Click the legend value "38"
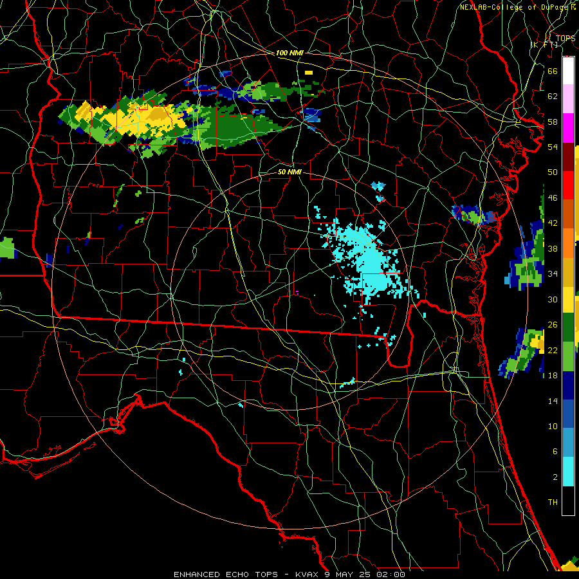Screen dimensions: 579x579 pyautogui.click(x=553, y=248)
